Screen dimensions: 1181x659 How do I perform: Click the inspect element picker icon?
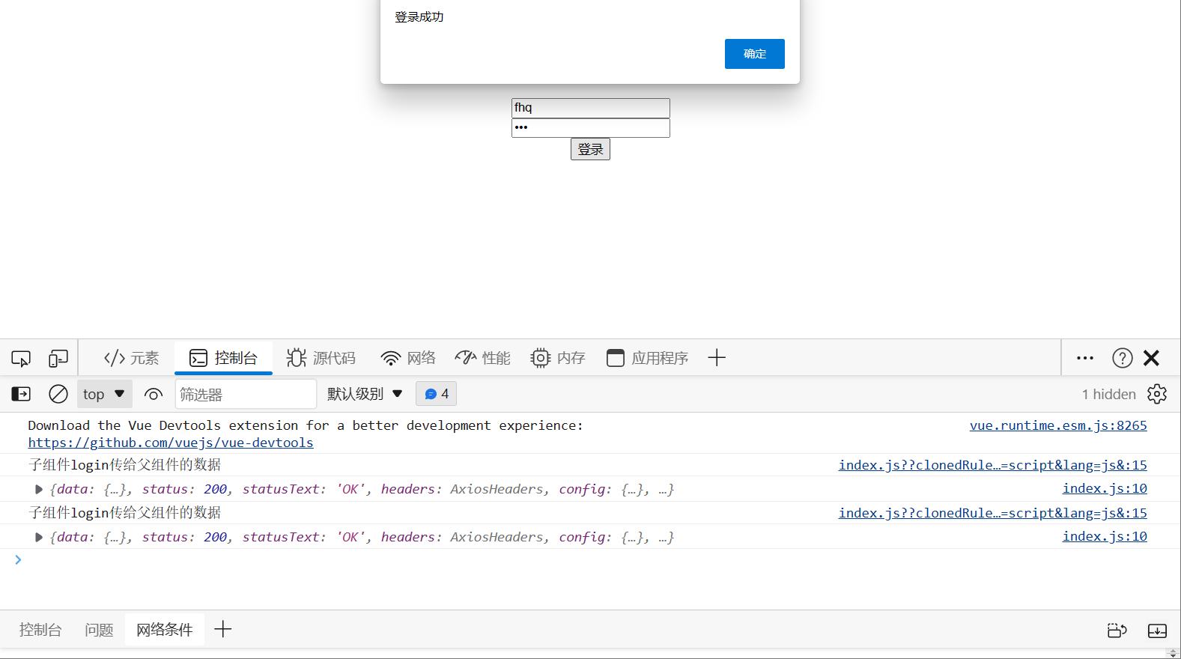coord(21,358)
